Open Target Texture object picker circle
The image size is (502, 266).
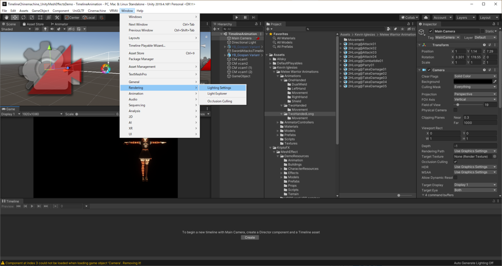pos(494,156)
